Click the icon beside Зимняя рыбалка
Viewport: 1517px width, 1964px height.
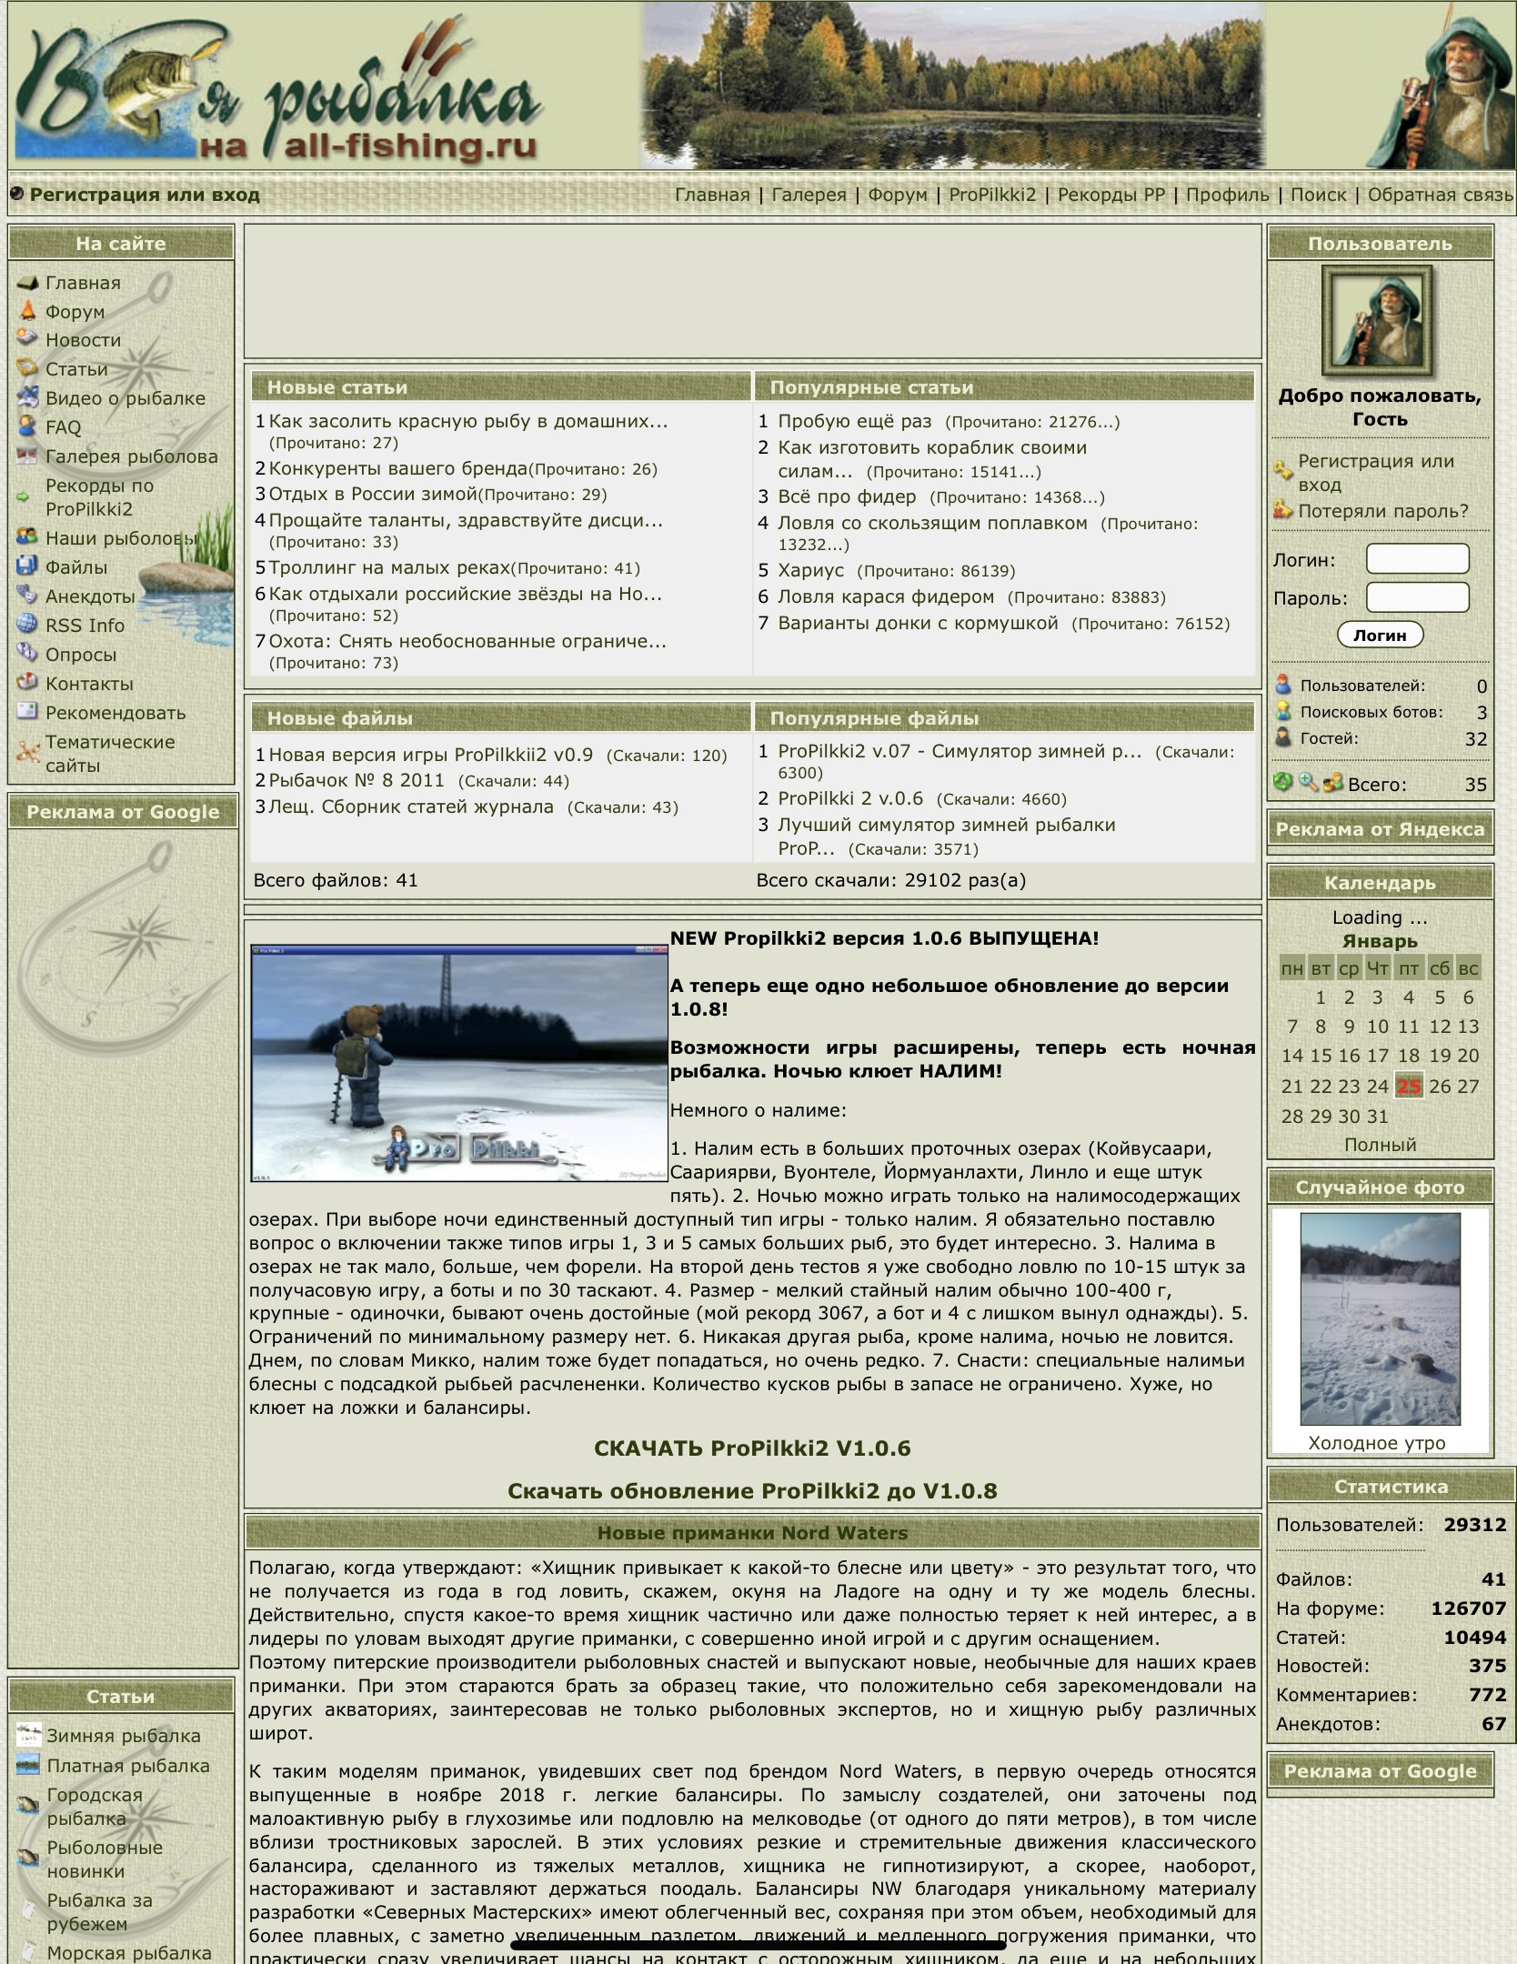(x=29, y=1735)
